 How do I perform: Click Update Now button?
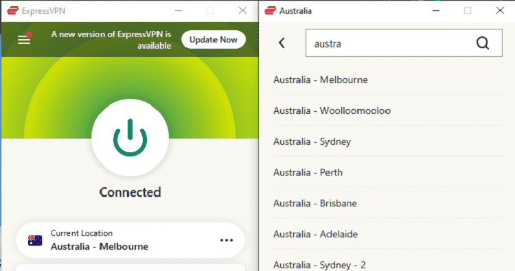point(214,40)
